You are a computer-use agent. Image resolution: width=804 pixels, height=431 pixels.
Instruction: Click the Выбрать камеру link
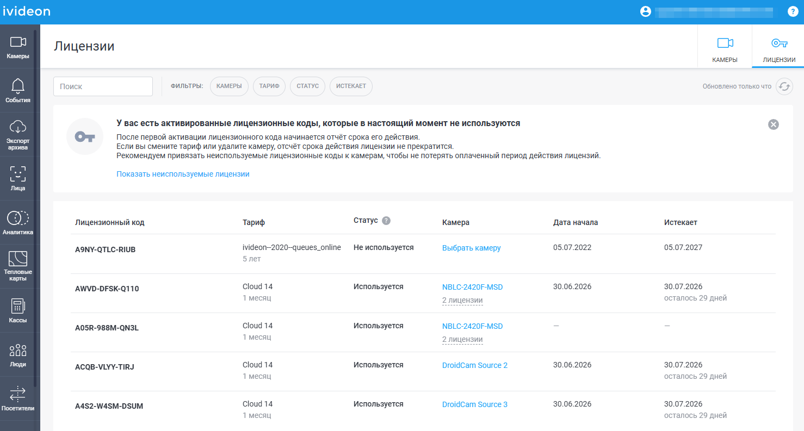click(471, 248)
